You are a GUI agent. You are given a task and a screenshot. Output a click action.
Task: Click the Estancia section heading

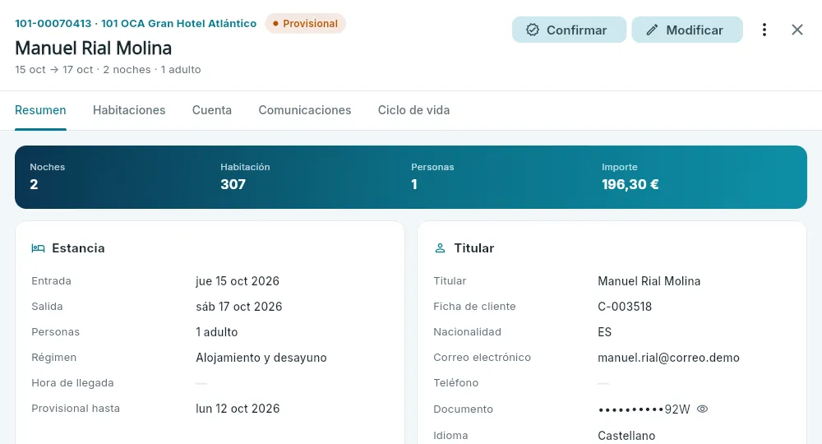(78, 248)
